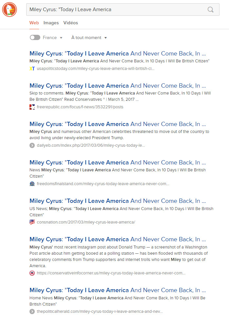Open the usapoliticstoday.com result title
Image resolution: width=229 pixels, height=322 pixels.
pos(118,54)
